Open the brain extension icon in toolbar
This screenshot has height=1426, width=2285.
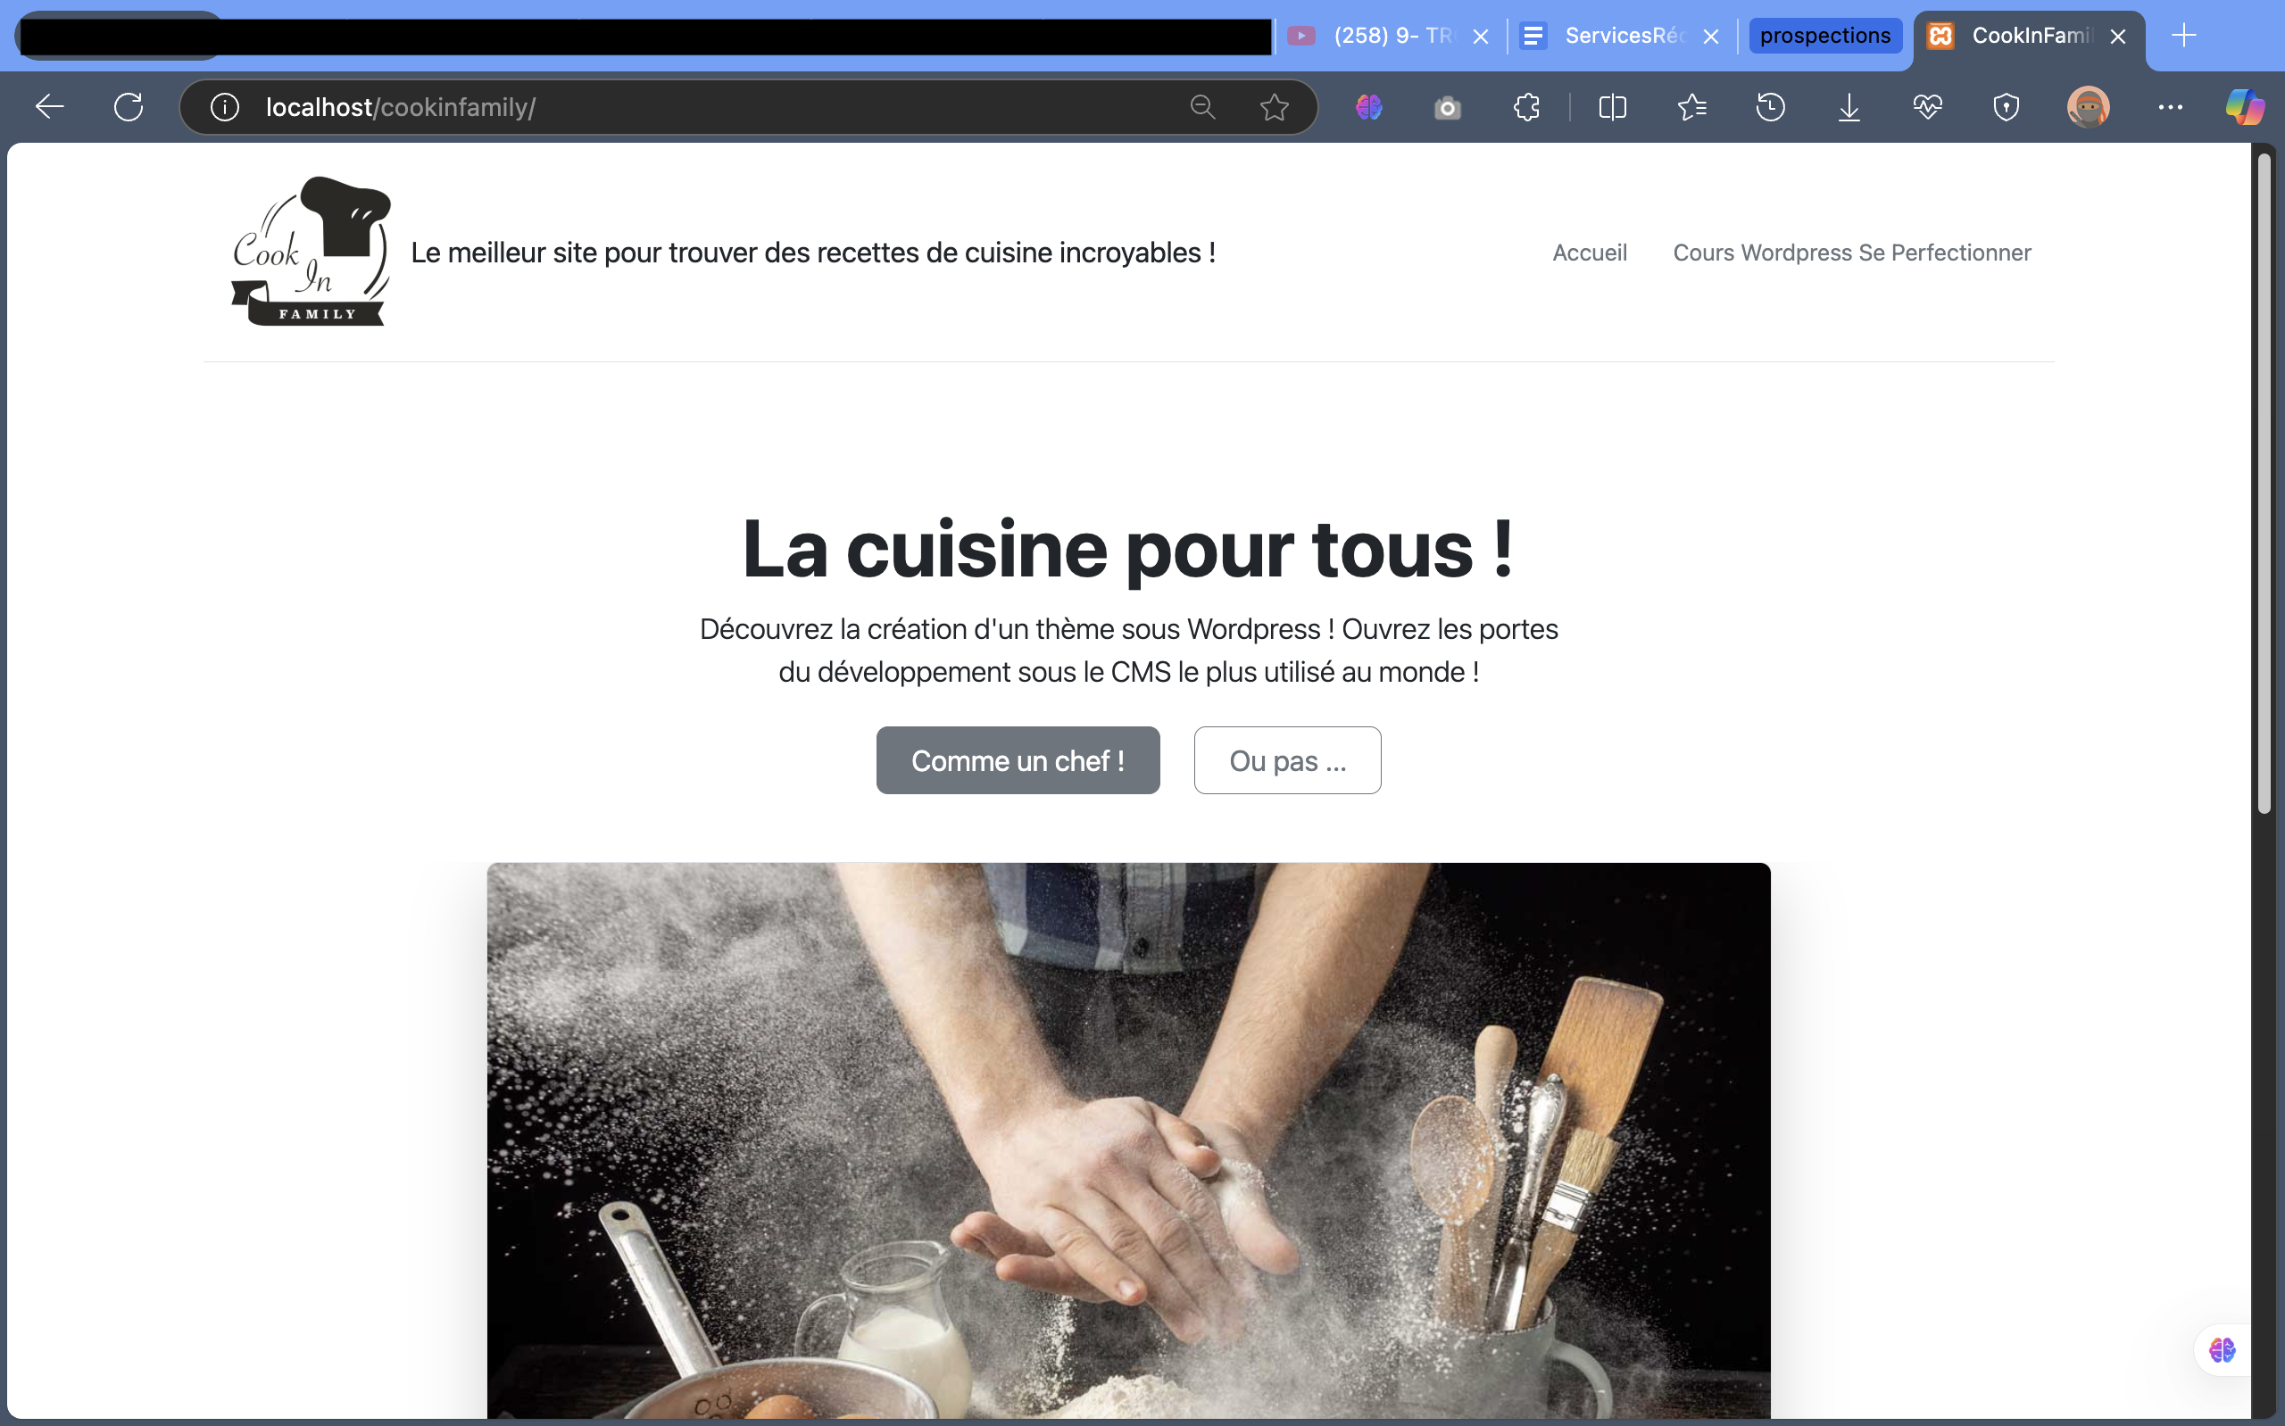click(x=1369, y=107)
